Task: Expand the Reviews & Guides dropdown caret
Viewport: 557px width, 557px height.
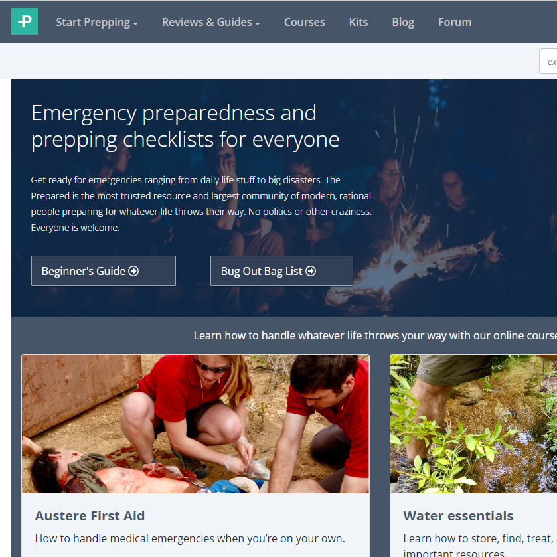Action: pos(258,24)
